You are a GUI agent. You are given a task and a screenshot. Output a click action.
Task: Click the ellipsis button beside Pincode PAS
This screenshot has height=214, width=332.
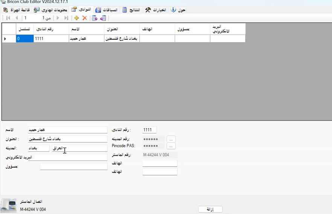click(171, 146)
